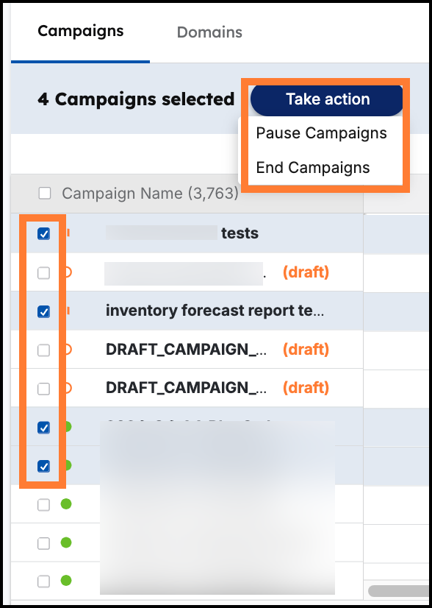
Task: Click green status dot on second-to-last row
Action: click(66, 542)
